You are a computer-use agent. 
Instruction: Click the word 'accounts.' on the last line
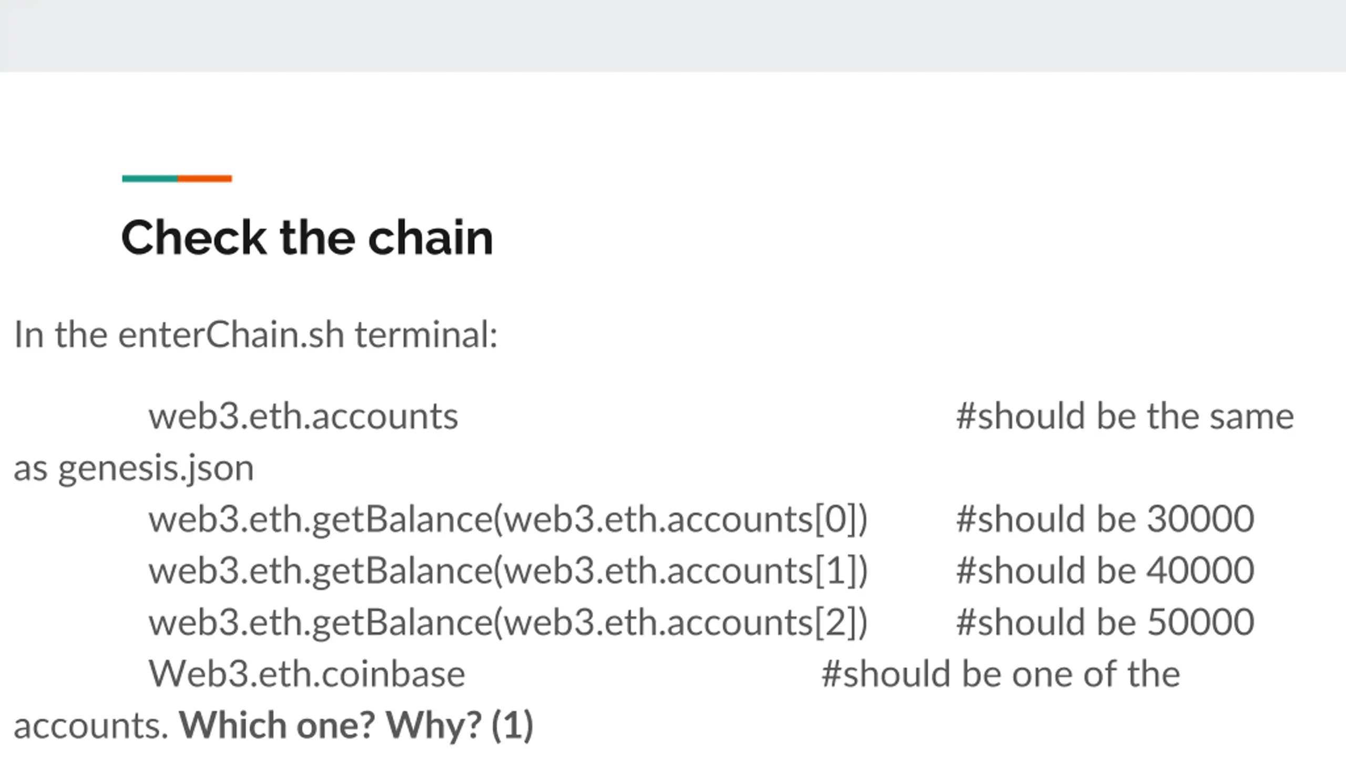pyautogui.click(x=91, y=727)
